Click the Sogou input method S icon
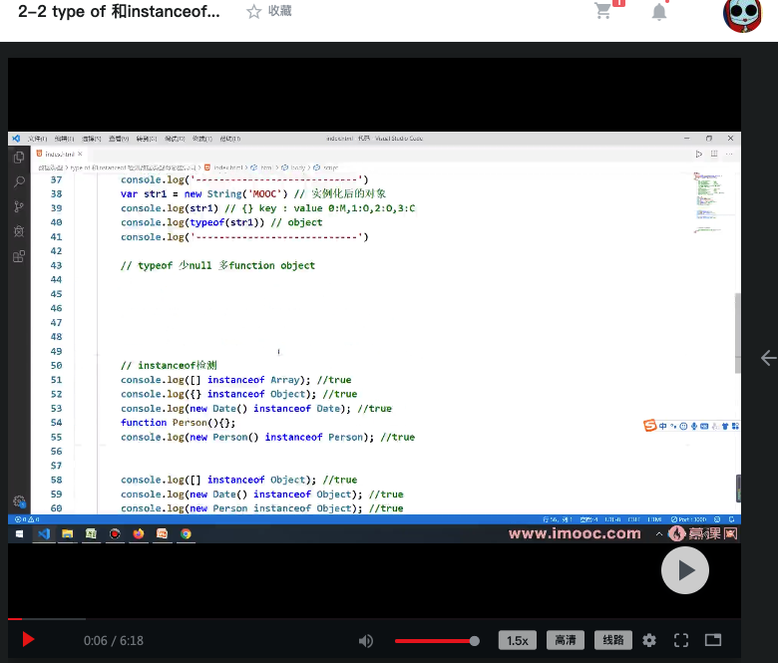The image size is (778, 663). click(649, 426)
